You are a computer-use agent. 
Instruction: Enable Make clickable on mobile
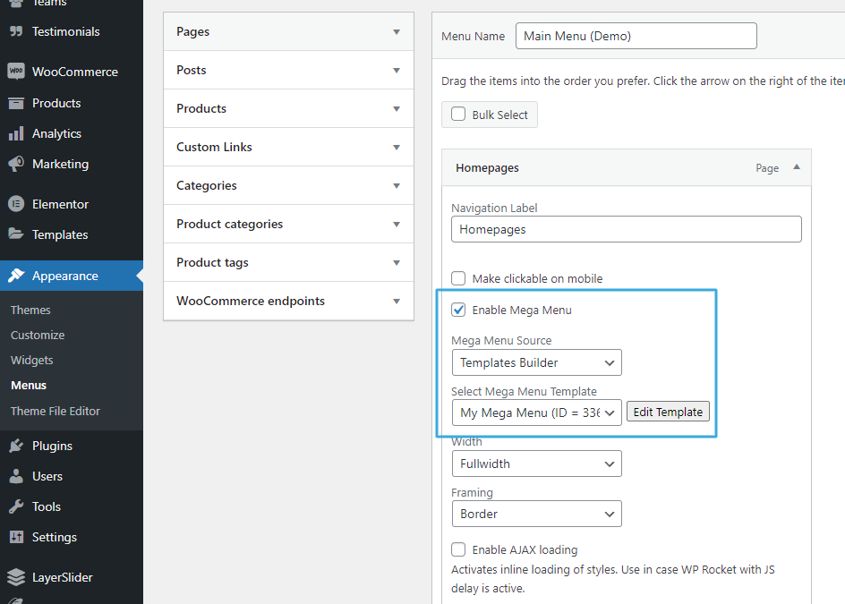click(x=458, y=278)
